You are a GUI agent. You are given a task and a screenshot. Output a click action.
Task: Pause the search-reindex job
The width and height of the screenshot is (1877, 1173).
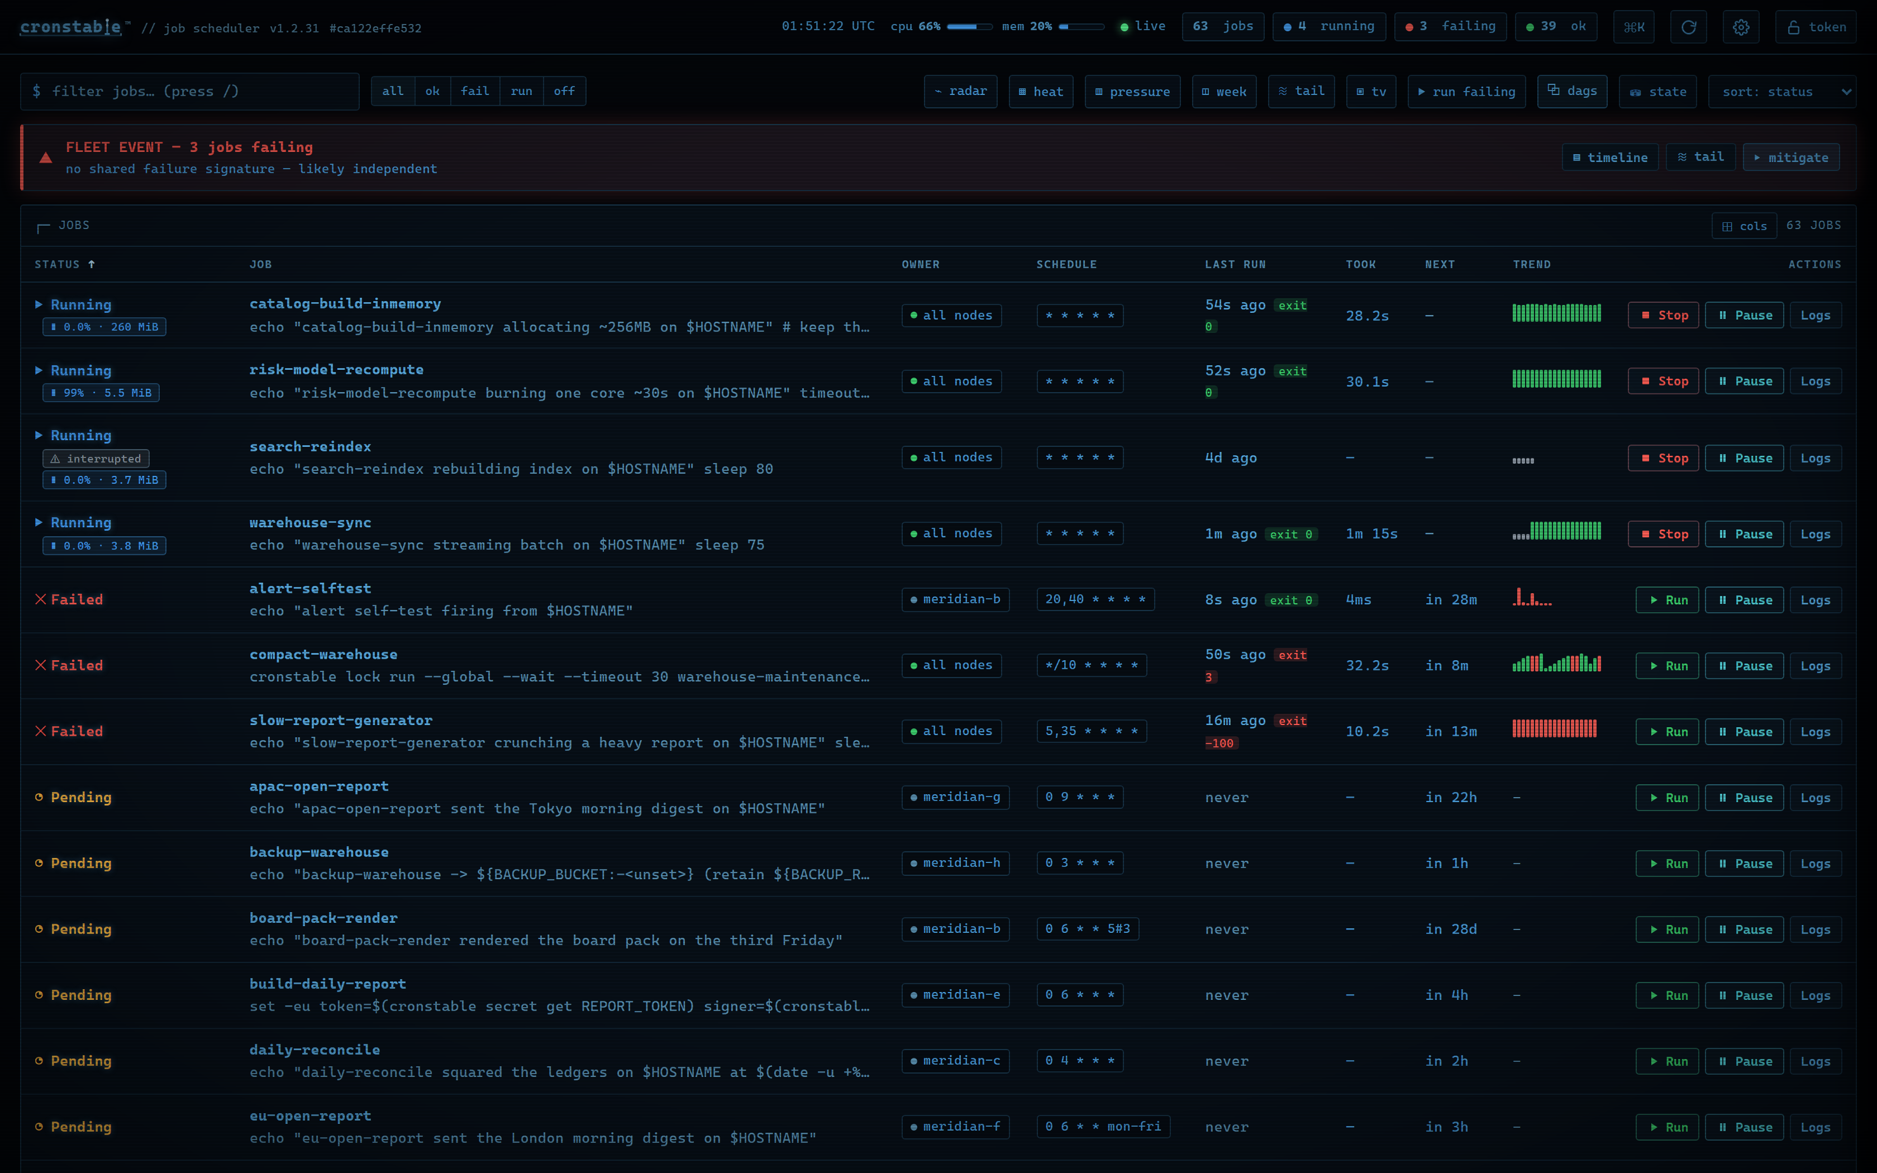(x=1745, y=459)
